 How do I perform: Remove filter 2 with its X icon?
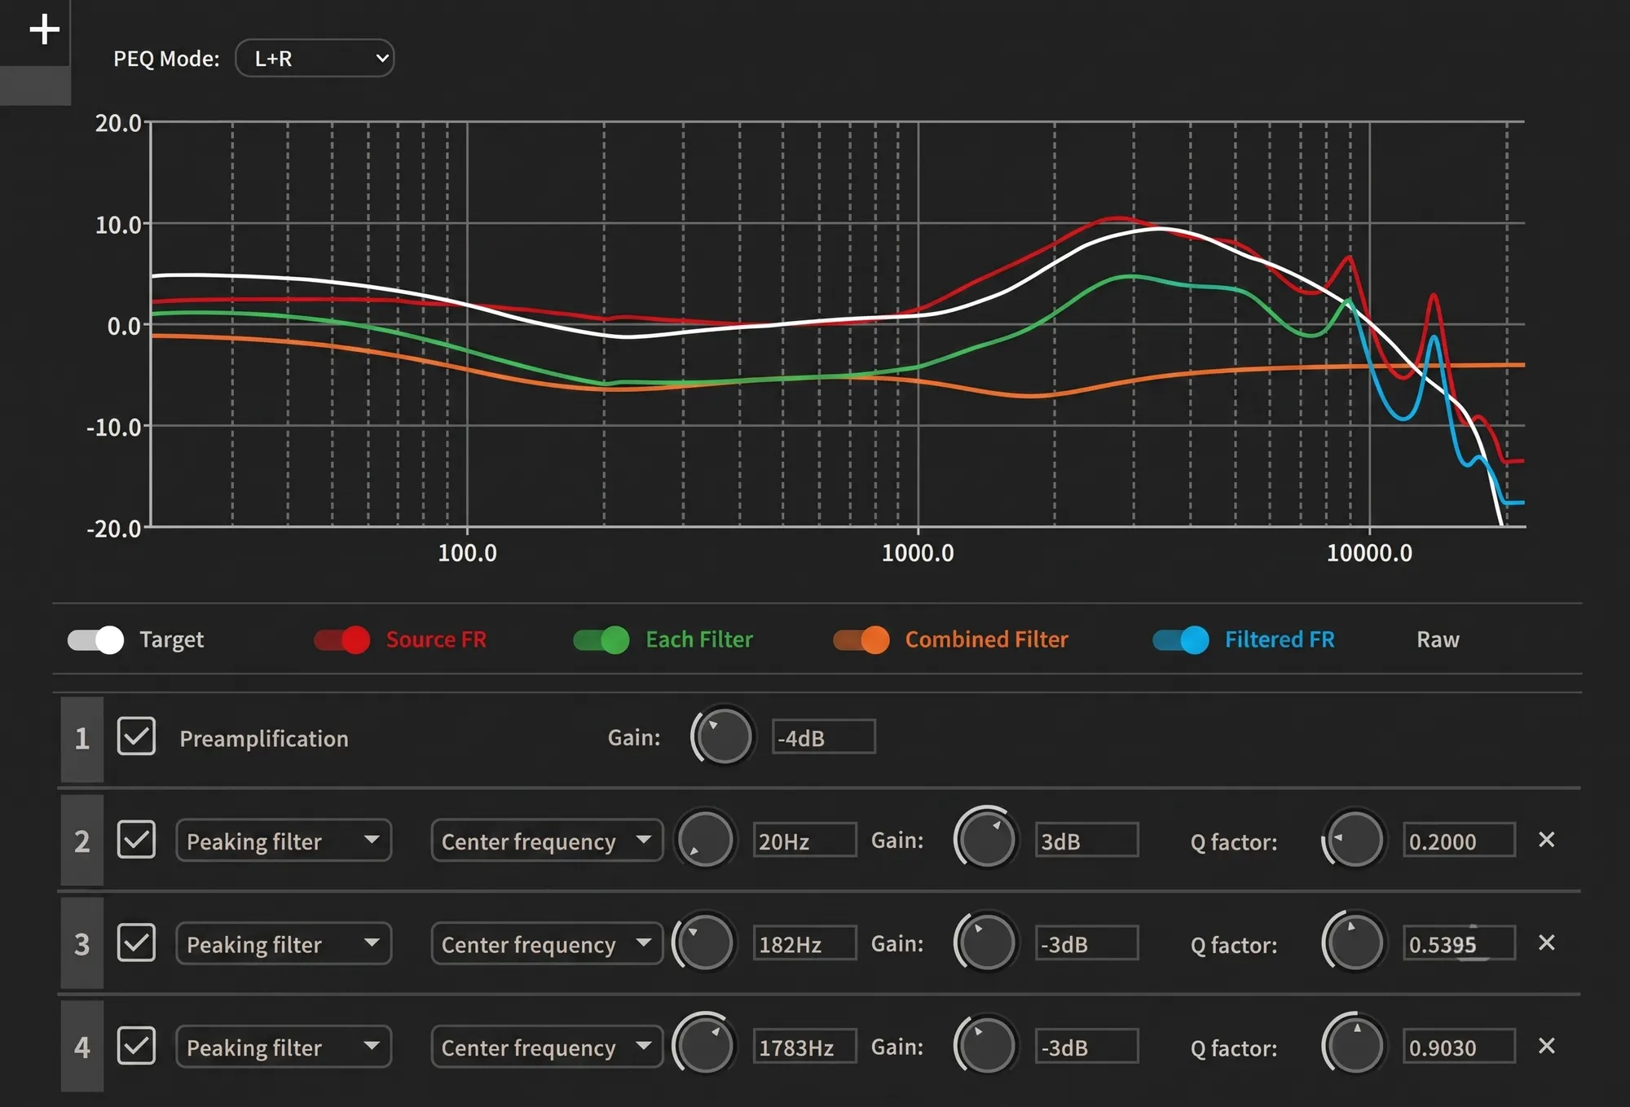(x=1546, y=840)
